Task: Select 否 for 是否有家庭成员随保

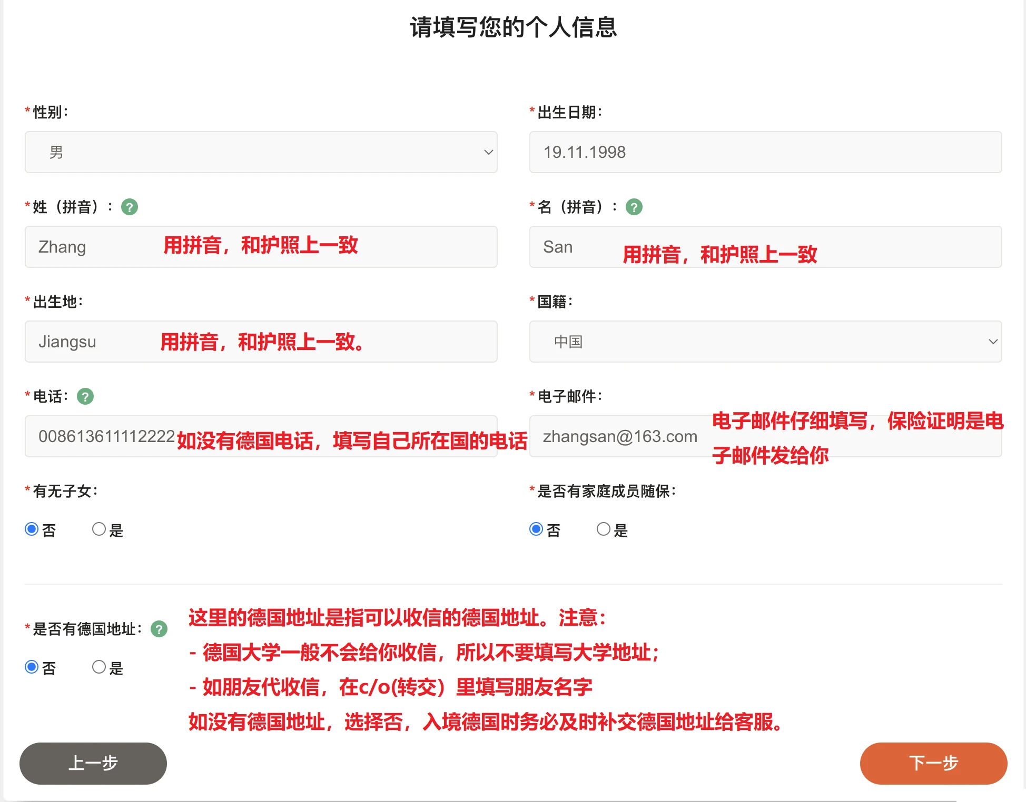Action: click(536, 529)
